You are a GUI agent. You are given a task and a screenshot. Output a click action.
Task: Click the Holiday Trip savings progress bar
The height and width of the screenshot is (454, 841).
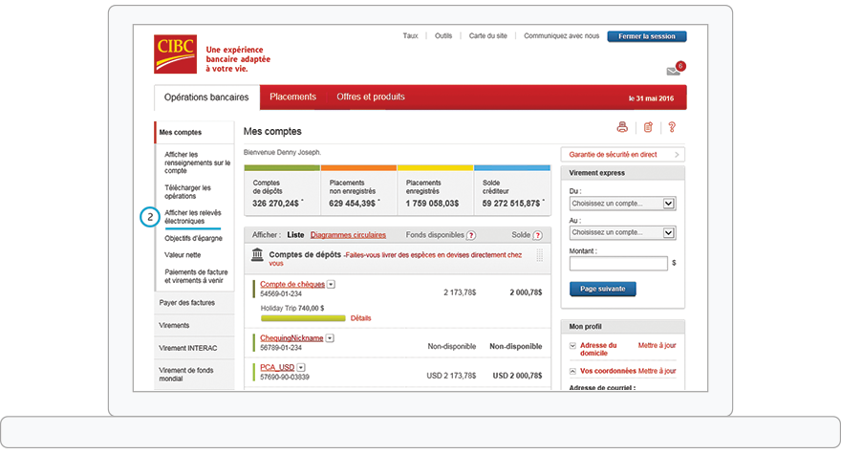[x=301, y=318]
